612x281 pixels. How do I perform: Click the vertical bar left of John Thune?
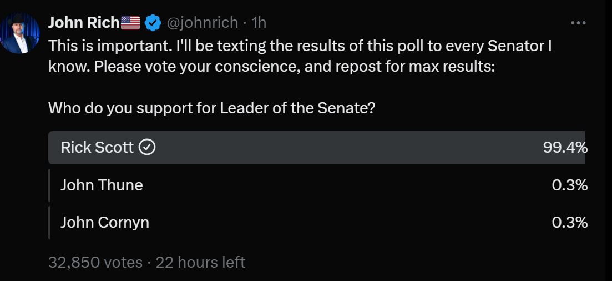tap(49, 185)
